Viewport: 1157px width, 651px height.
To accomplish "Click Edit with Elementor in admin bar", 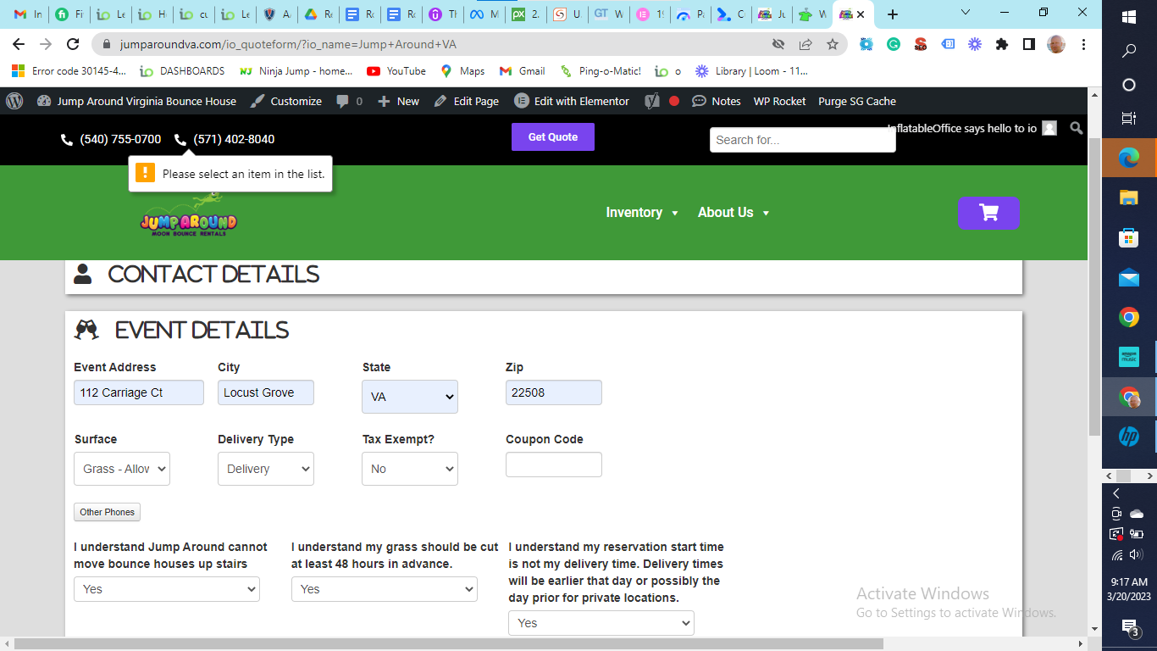I will coord(572,101).
